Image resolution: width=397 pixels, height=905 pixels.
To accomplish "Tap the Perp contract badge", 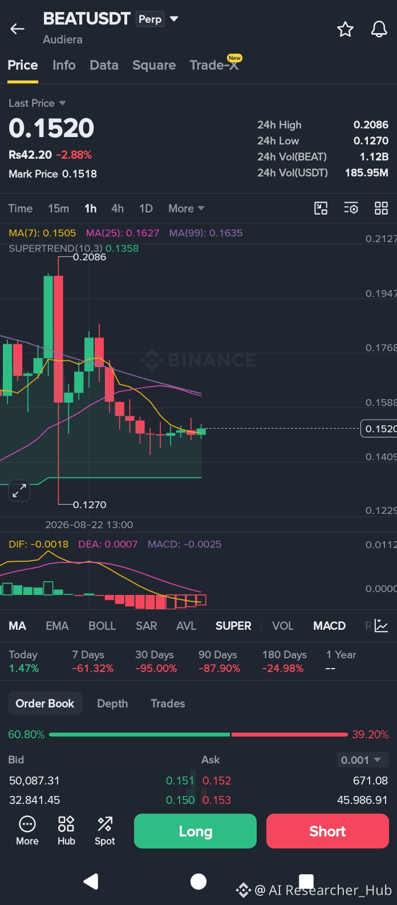I will tap(150, 19).
